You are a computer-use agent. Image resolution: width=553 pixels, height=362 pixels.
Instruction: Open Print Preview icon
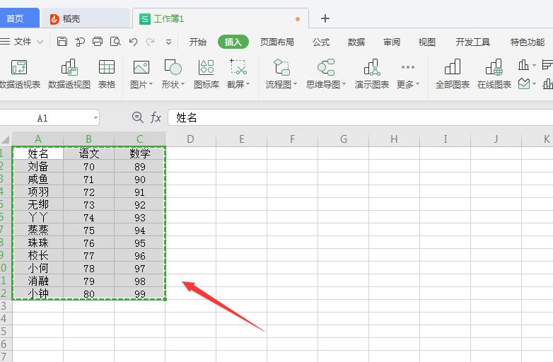(115, 42)
